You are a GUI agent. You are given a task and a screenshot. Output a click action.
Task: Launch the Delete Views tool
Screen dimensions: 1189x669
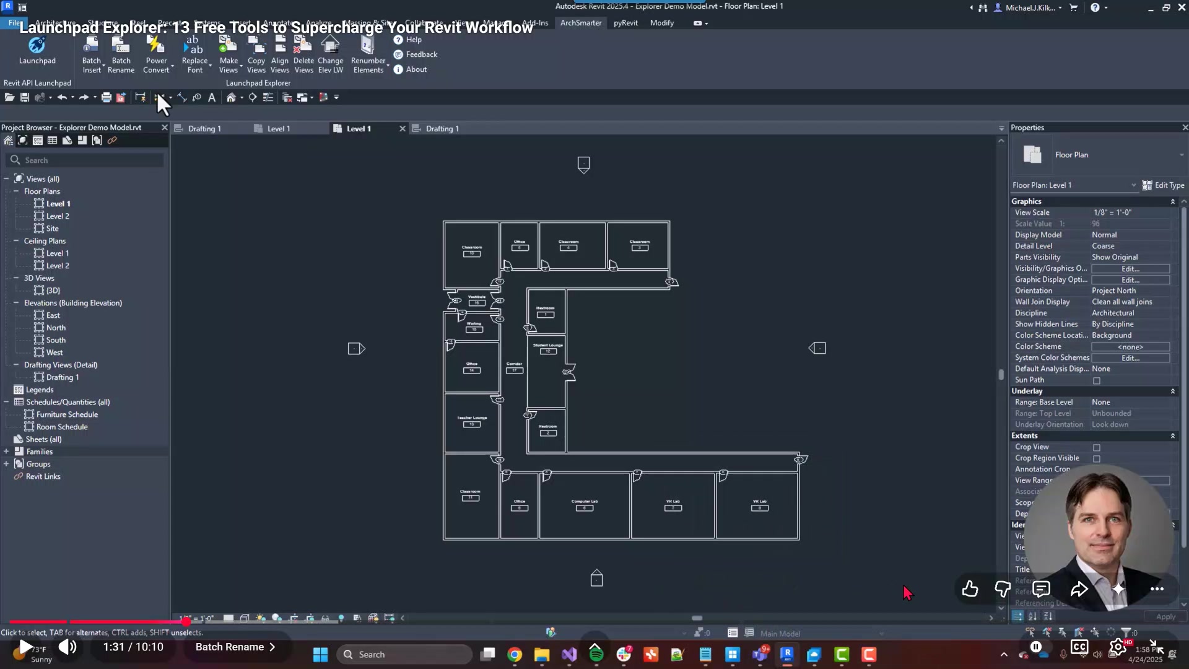pos(303,55)
